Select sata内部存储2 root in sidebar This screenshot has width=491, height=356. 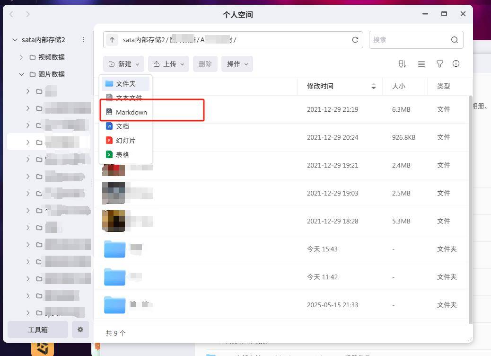tap(44, 40)
